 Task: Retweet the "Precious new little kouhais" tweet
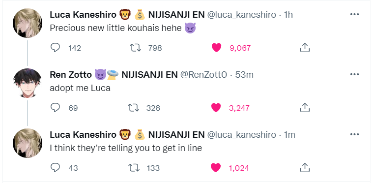135,48
